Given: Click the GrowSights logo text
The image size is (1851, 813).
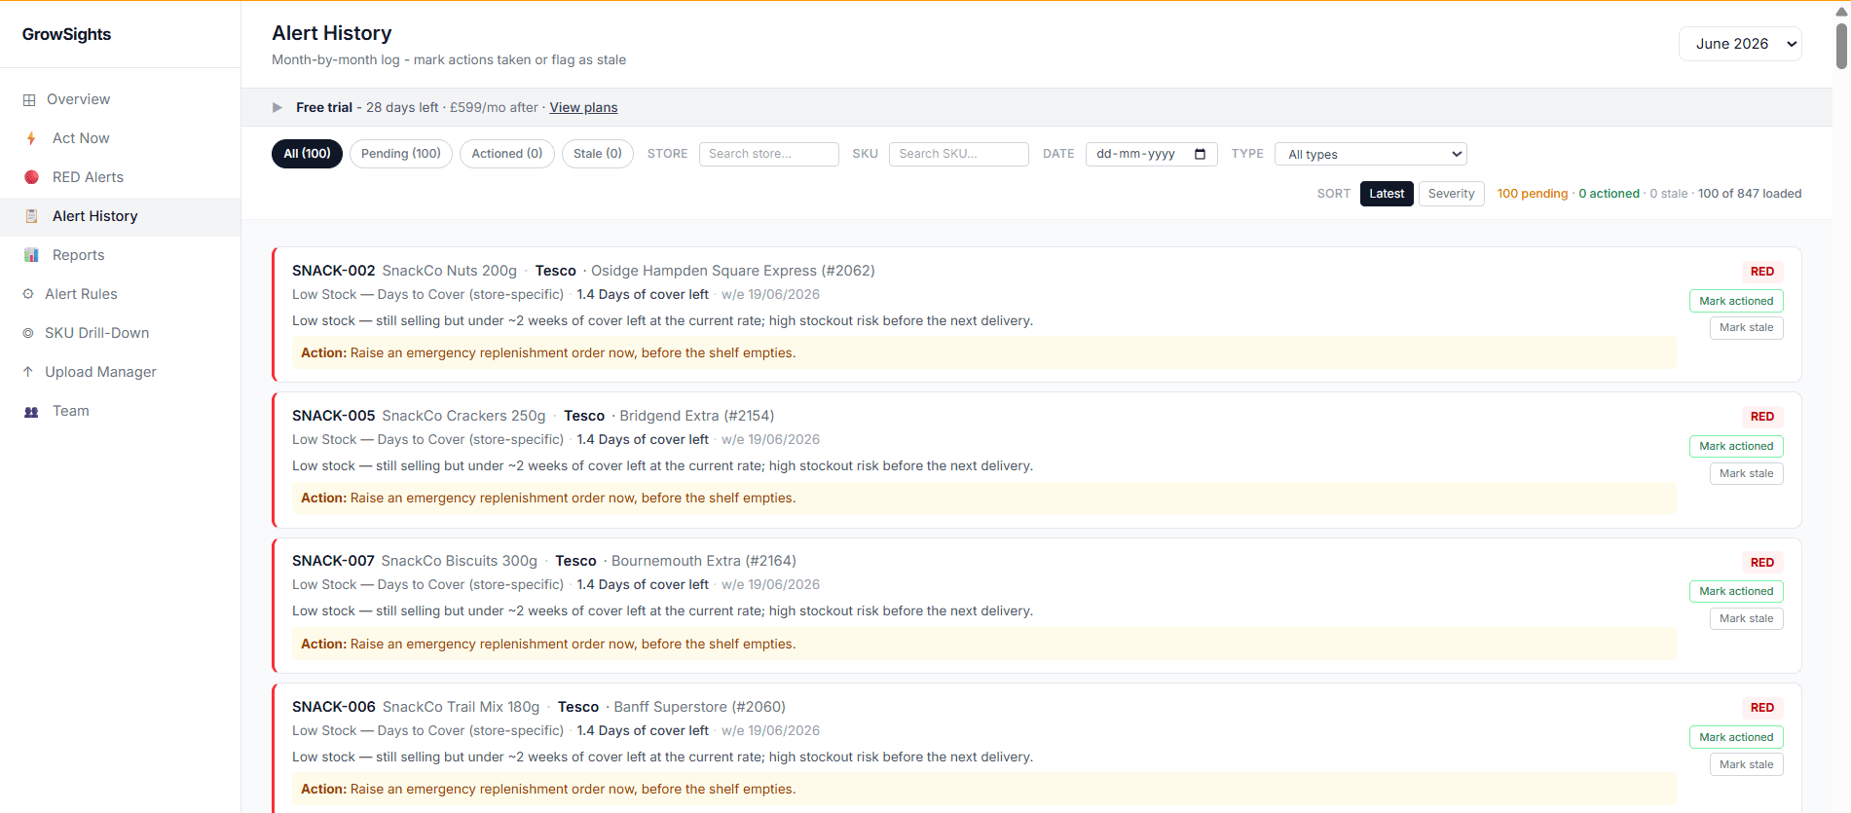Looking at the screenshot, I should coord(66,34).
